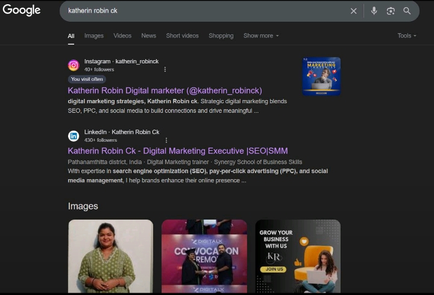Clear the search box with X icon
The image size is (434, 295).
pos(354,11)
